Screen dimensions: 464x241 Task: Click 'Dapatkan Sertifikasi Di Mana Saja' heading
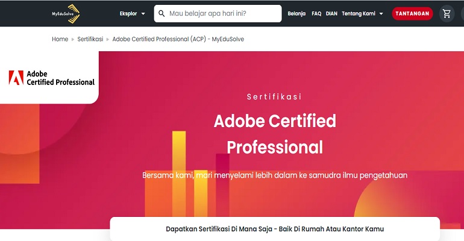coord(275,229)
